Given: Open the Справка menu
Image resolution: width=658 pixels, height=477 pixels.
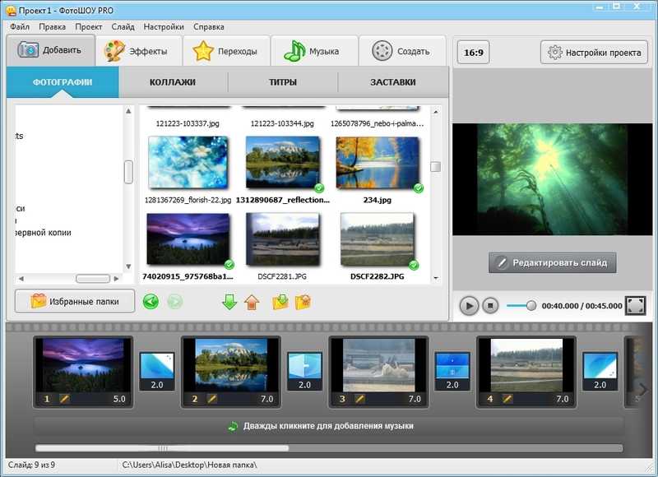Looking at the screenshot, I should click(x=209, y=27).
